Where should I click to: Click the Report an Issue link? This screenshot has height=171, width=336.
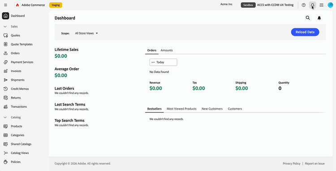(x=315, y=163)
